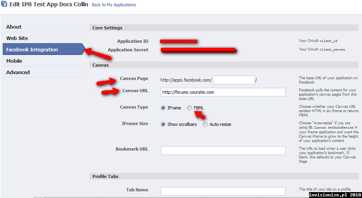This screenshot has width=362, height=198.
Task: Focus the Canvas URL text box
Action: [x=223, y=92]
